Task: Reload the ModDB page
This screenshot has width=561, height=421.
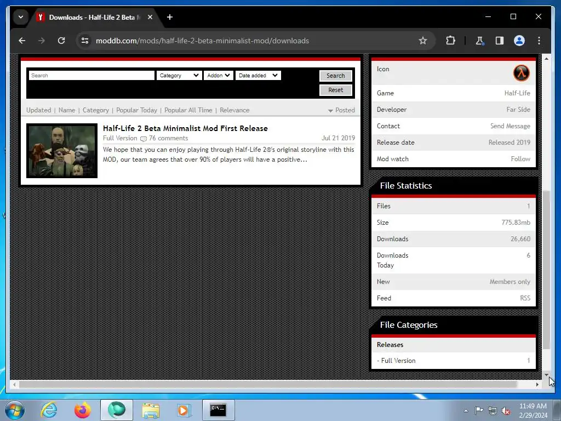Action: [x=61, y=41]
